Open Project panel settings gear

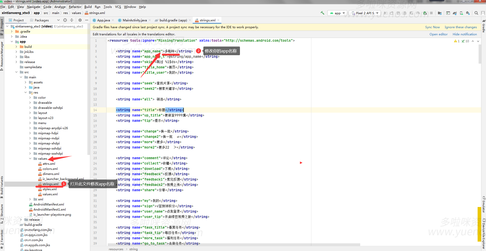pyautogui.click(x=80, y=20)
